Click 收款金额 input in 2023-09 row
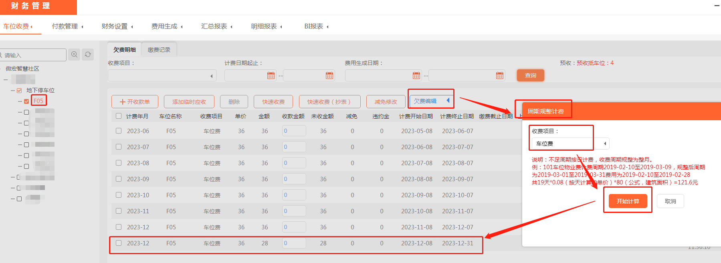 click(x=294, y=179)
